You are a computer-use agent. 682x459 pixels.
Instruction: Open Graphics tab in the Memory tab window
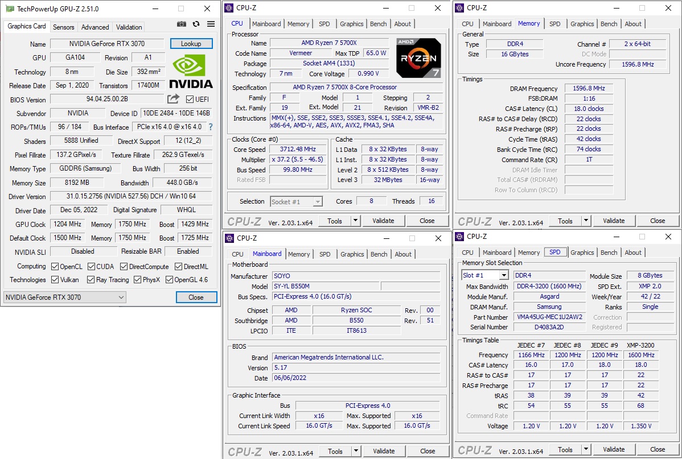(x=582, y=24)
